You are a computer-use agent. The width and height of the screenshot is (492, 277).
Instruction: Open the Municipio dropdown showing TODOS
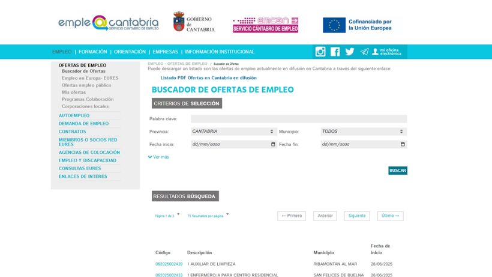(362, 131)
